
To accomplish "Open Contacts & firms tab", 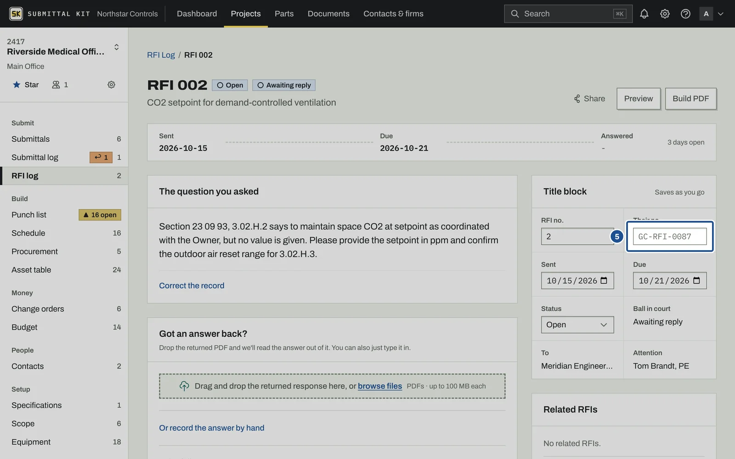I will 393,14.
